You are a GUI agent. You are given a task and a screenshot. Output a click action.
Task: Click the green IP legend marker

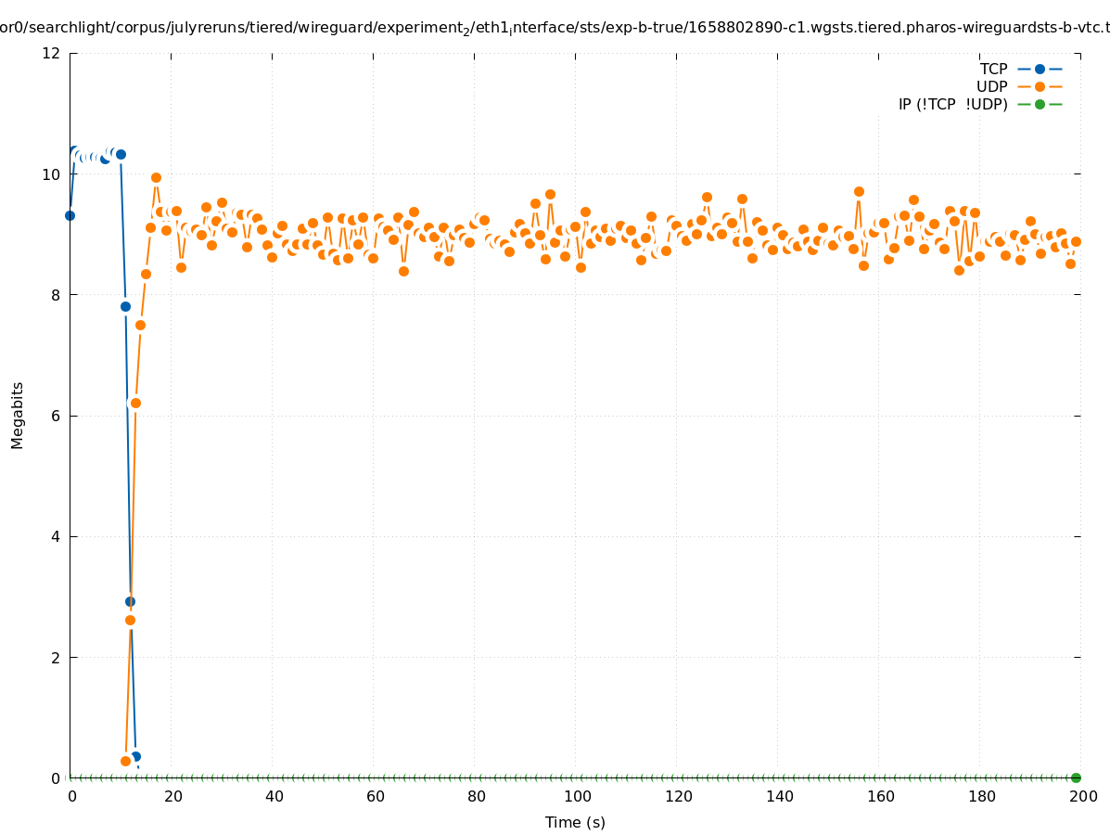1040,104
